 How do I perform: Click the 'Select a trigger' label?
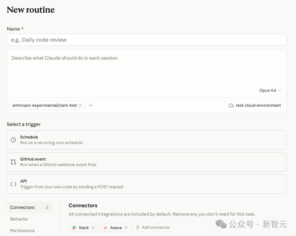point(24,124)
